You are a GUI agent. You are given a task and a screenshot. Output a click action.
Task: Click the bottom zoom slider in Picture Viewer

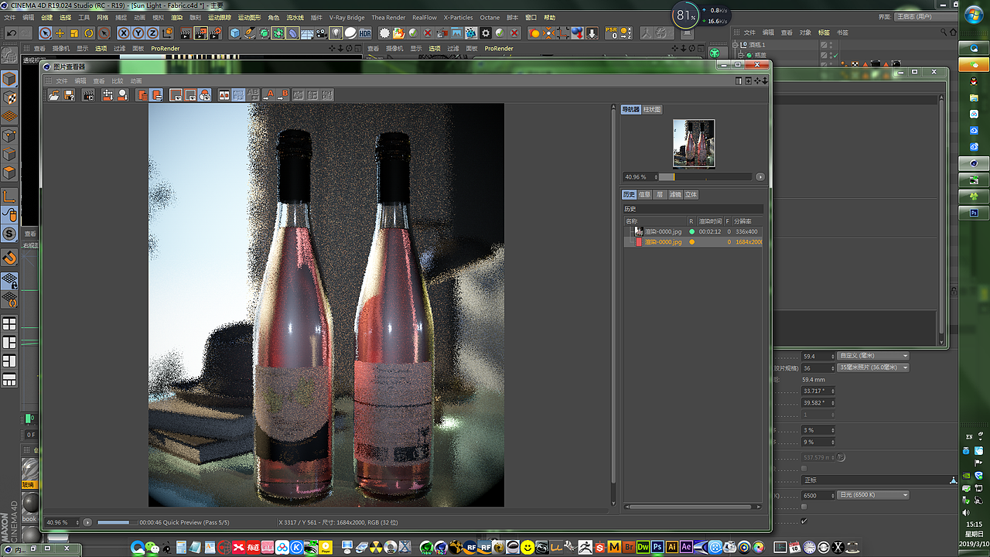(114, 522)
